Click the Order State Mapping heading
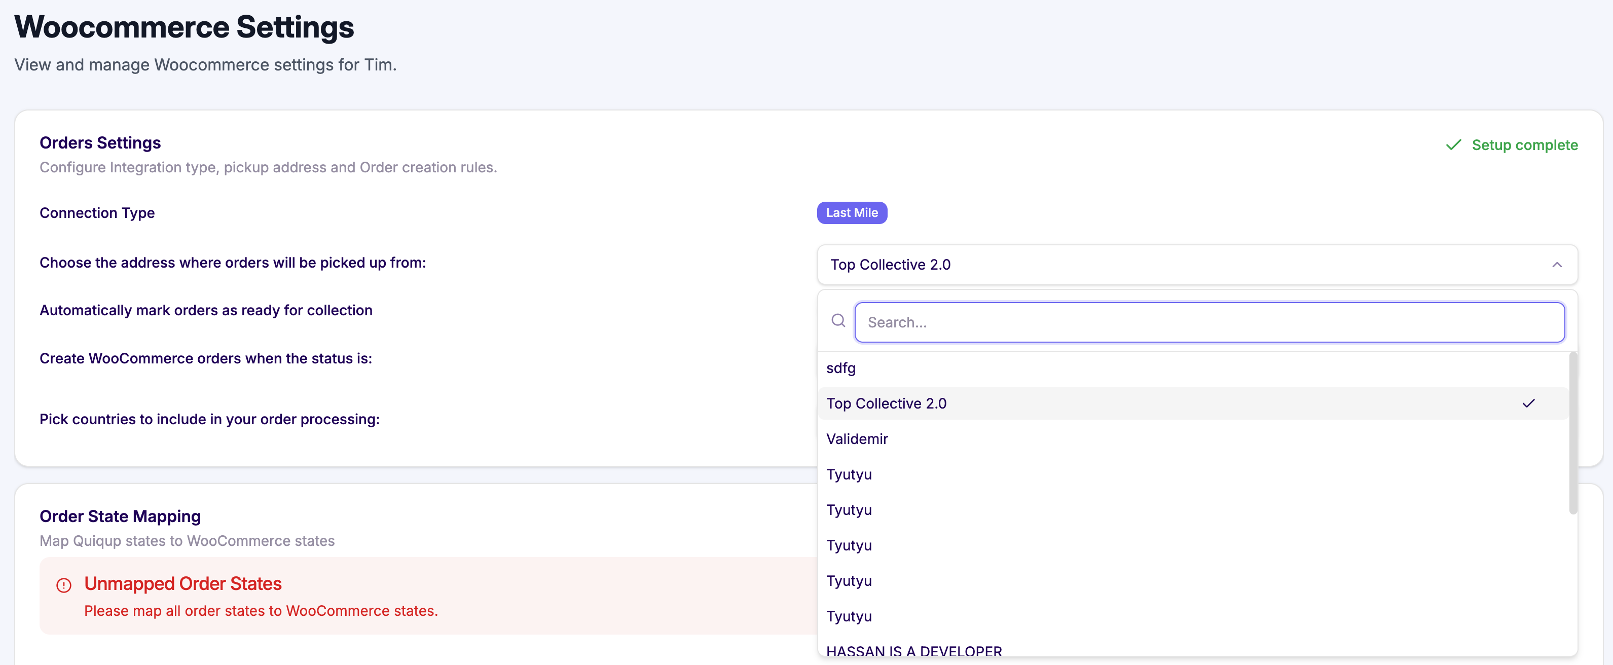The height and width of the screenshot is (665, 1613). pos(120,516)
